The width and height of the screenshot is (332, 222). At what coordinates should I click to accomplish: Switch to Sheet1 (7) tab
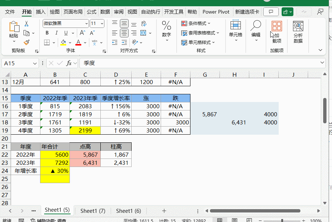coord(93,211)
